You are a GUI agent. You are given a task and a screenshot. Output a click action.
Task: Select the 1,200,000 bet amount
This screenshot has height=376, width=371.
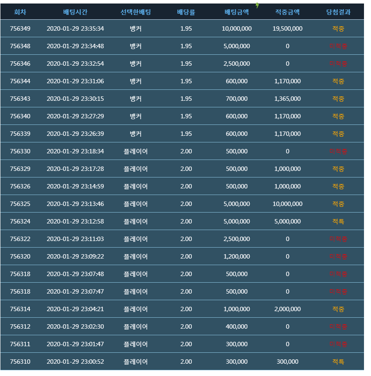(237, 256)
